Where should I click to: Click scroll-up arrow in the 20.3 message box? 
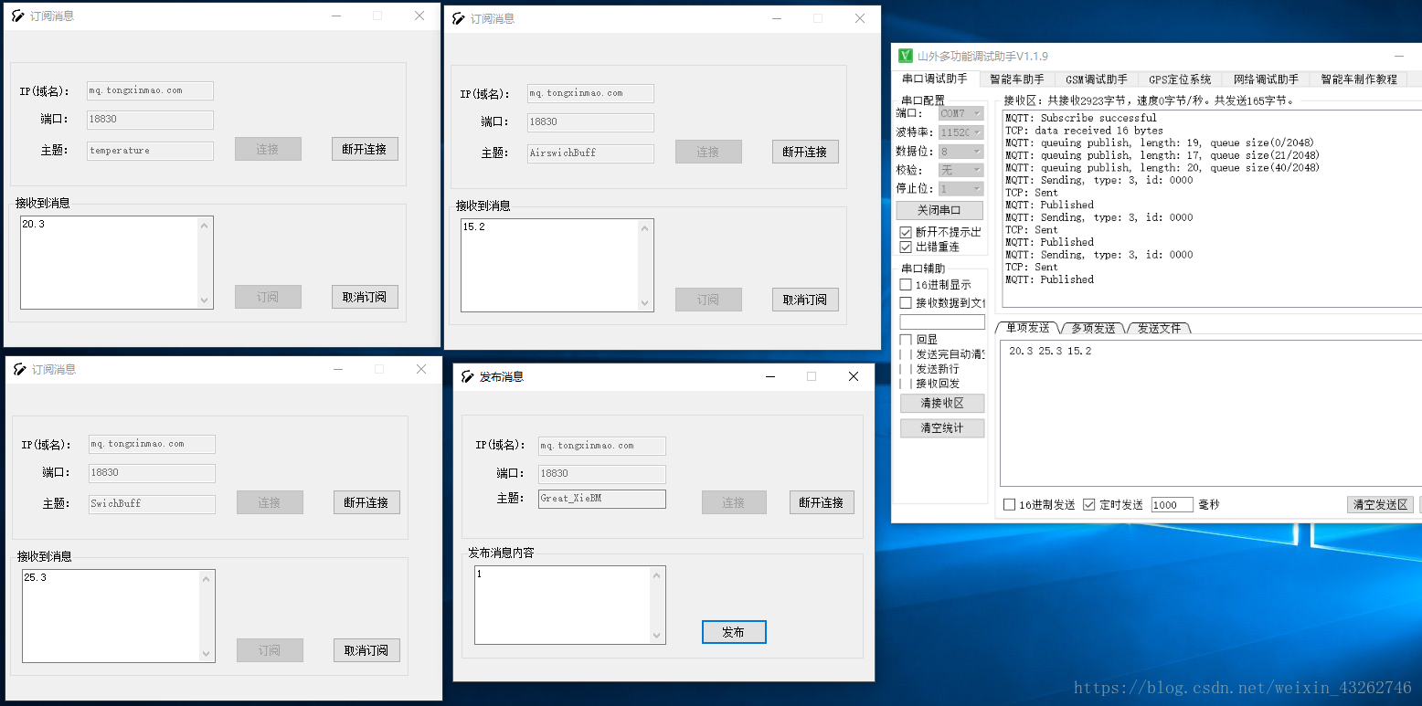[x=205, y=226]
